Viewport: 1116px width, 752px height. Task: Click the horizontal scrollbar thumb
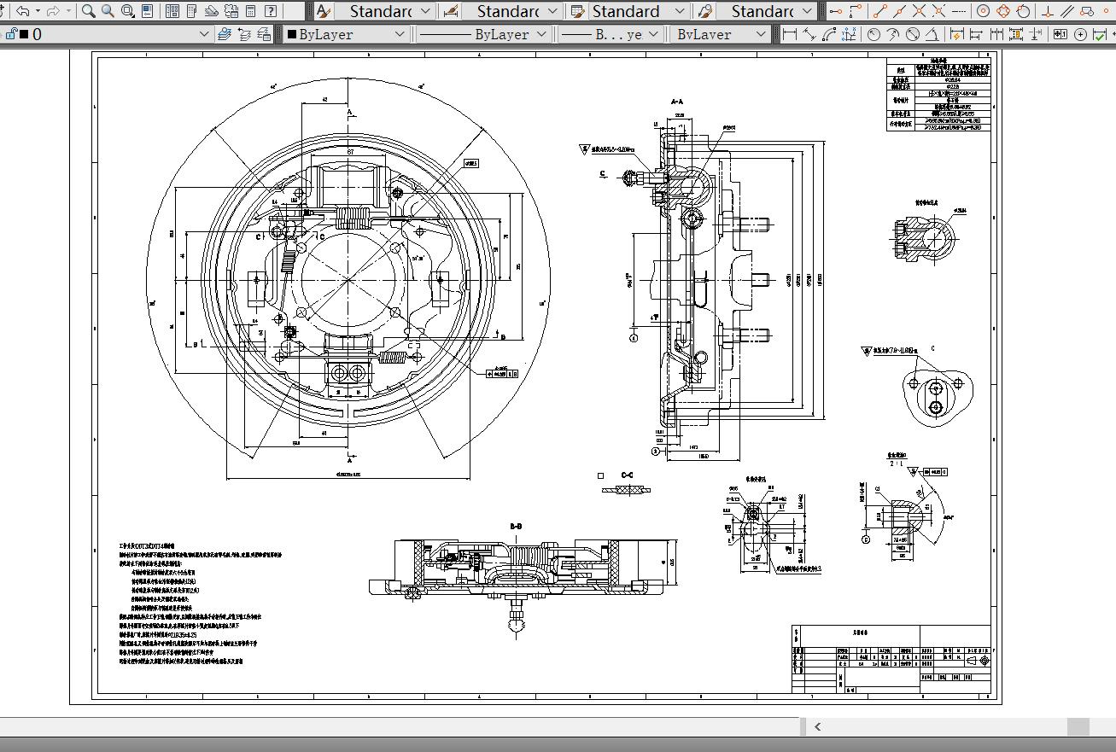tap(1078, 726)
